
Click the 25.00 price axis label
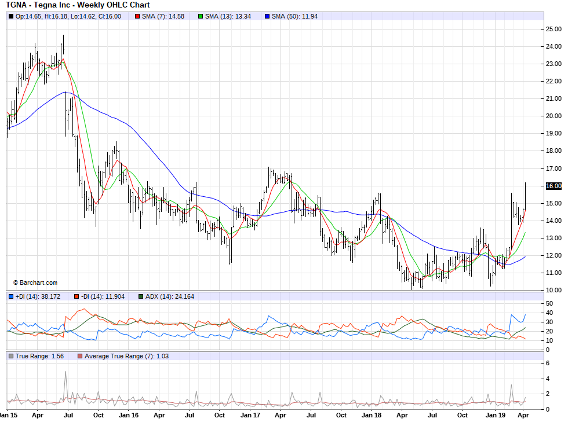(554, 30)
